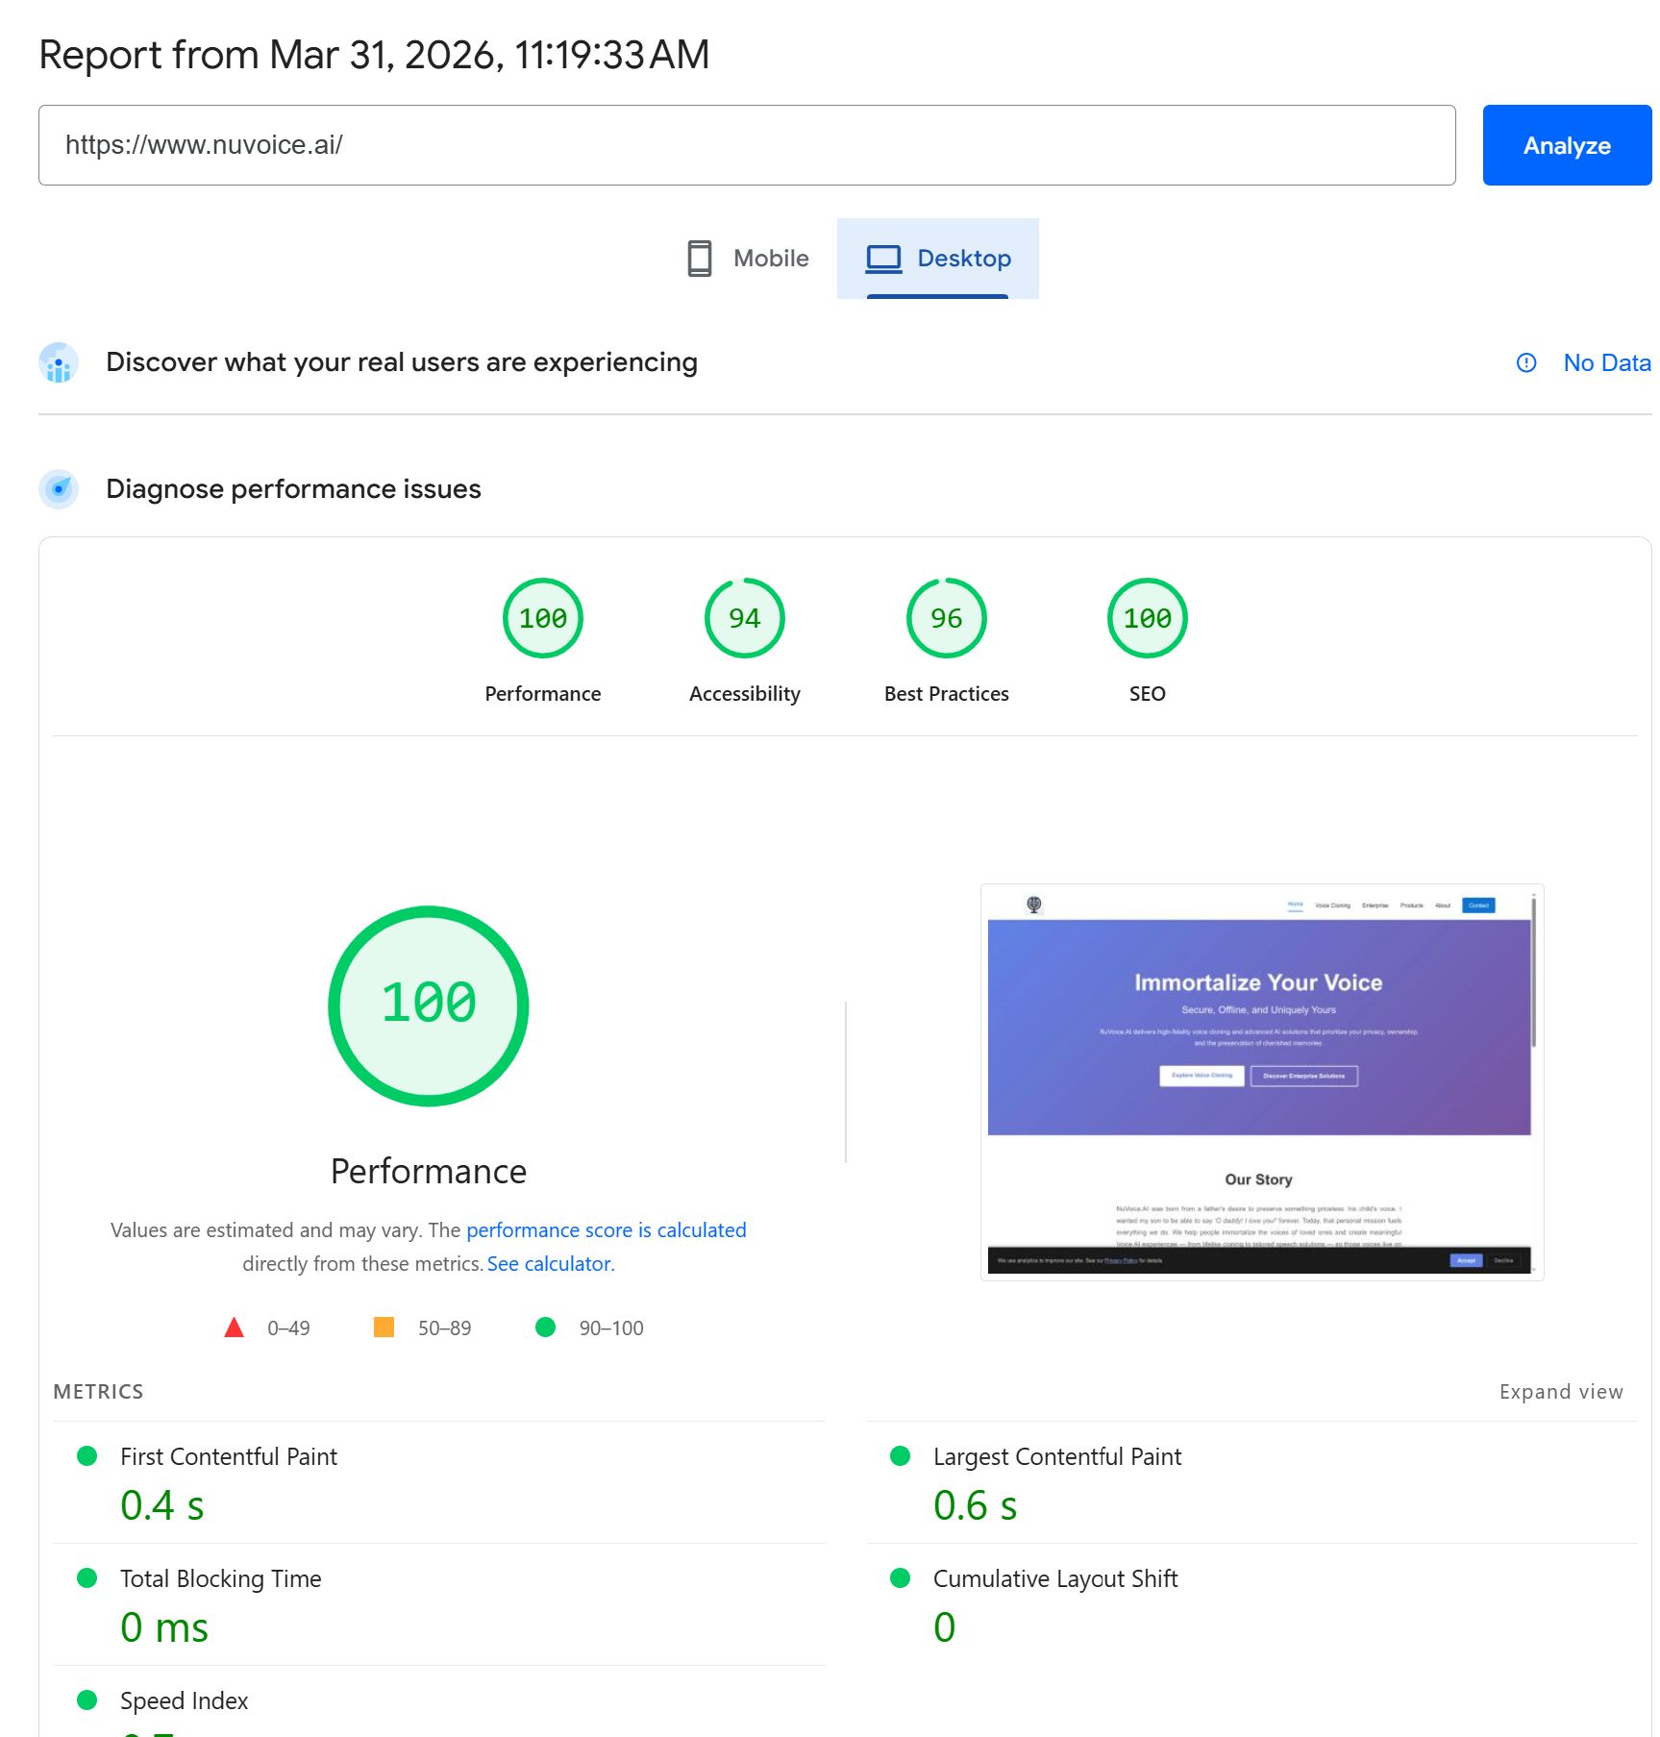Open the See calculator link
The width and height of the screenshot is (1660, 1737).
tap(551, 1264)
